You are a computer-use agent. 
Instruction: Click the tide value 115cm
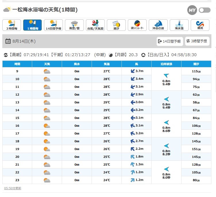[196, 71]
